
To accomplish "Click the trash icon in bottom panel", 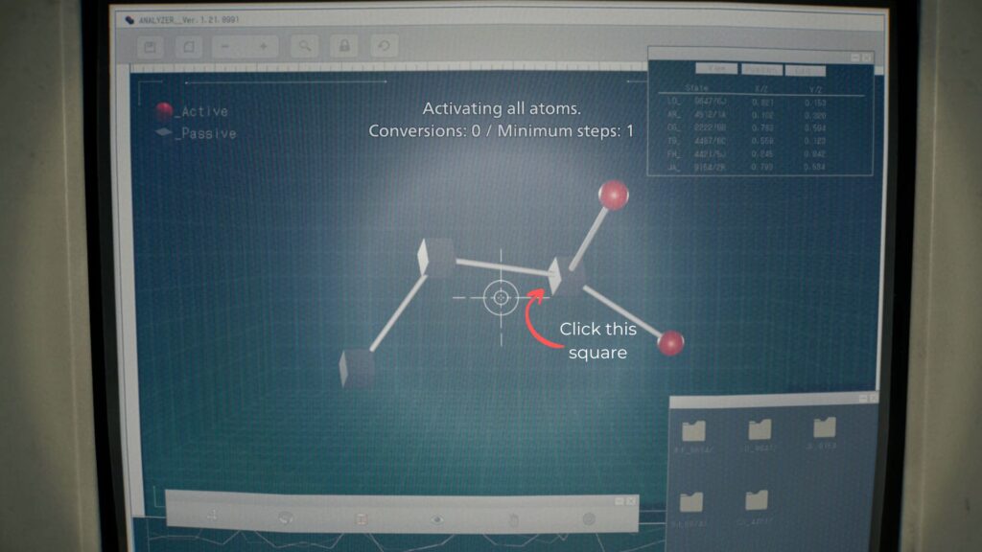I will (513, 518).
